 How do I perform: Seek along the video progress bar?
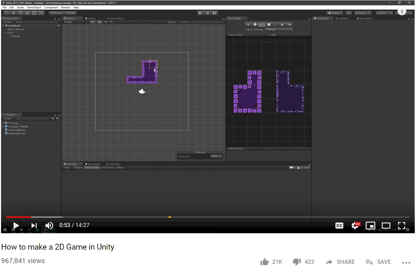[x=208, y=217]
